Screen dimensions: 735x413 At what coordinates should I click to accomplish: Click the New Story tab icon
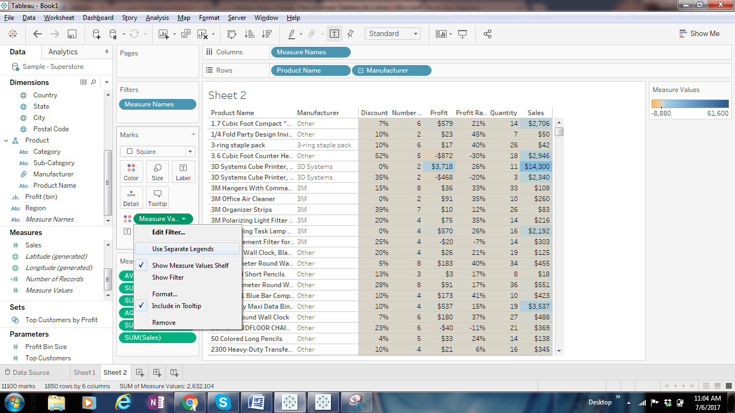[174, 373]
